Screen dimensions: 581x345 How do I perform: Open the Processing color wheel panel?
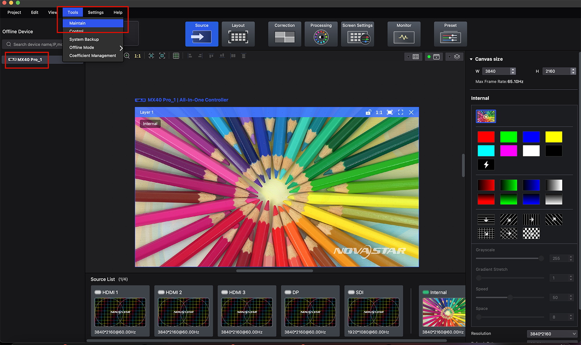pyautogui.click(x=321, y=34)
